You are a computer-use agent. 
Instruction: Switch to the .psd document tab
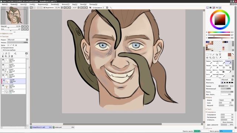pyautogui.click(x=63, y=127)
